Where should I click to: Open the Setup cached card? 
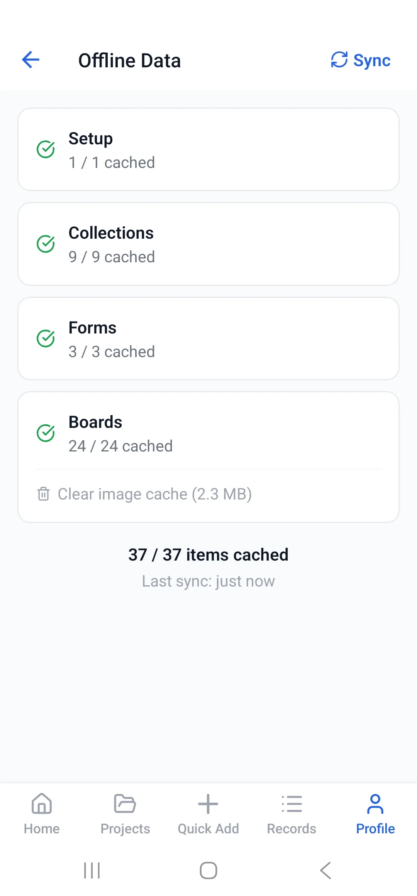click(208, 149)
